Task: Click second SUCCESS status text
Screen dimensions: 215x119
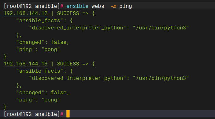Action: tap(68, 64)
